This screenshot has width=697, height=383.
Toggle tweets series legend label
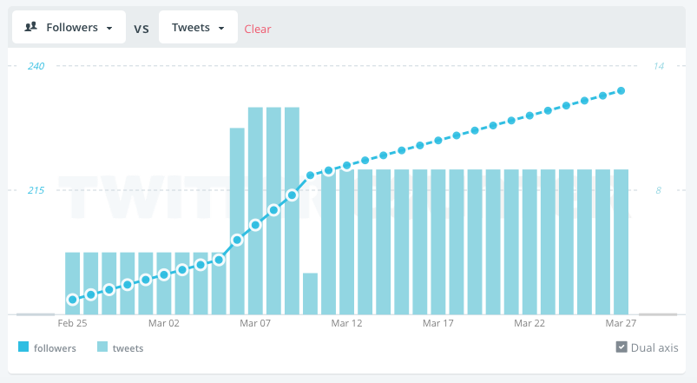point(128,348)
